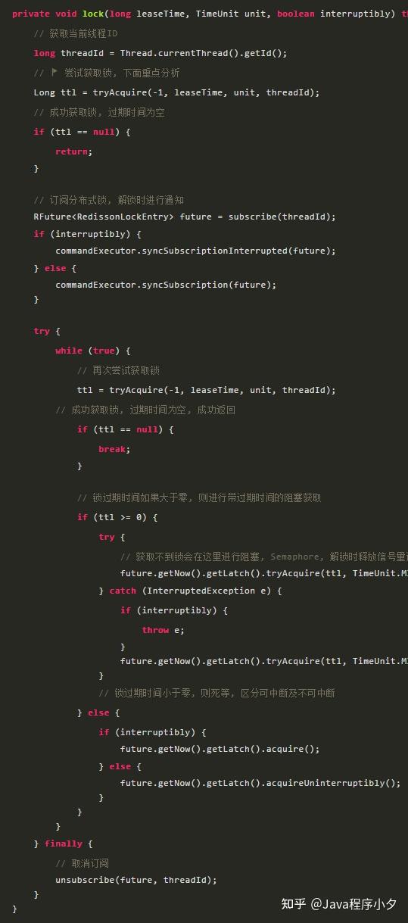The image size is (408, 923).
Task: Click the 知乎 watermark logo
Action: click(x=293, y=903)
